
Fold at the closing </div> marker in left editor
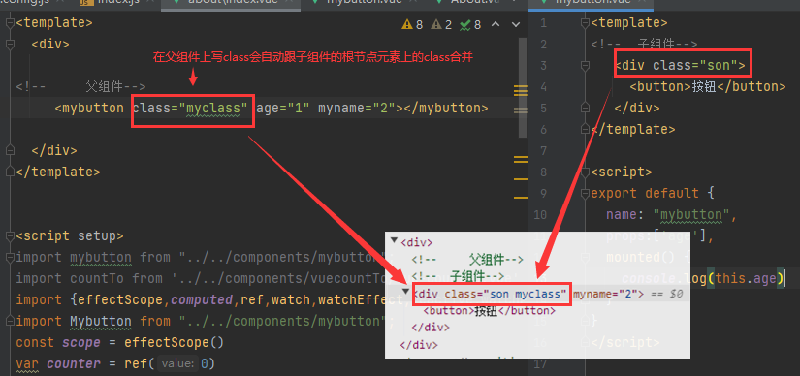(x=10, y=150)
